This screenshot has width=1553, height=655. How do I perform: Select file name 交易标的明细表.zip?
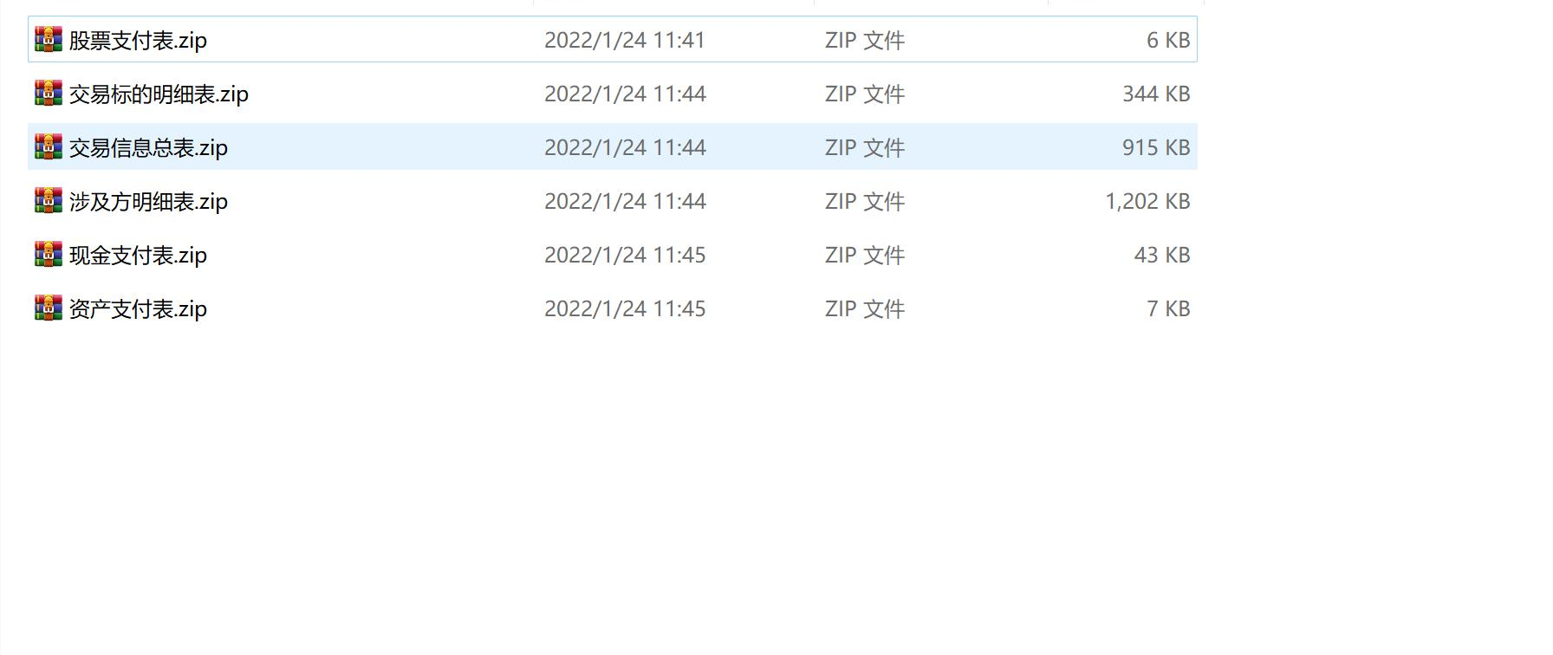(159, 94)
